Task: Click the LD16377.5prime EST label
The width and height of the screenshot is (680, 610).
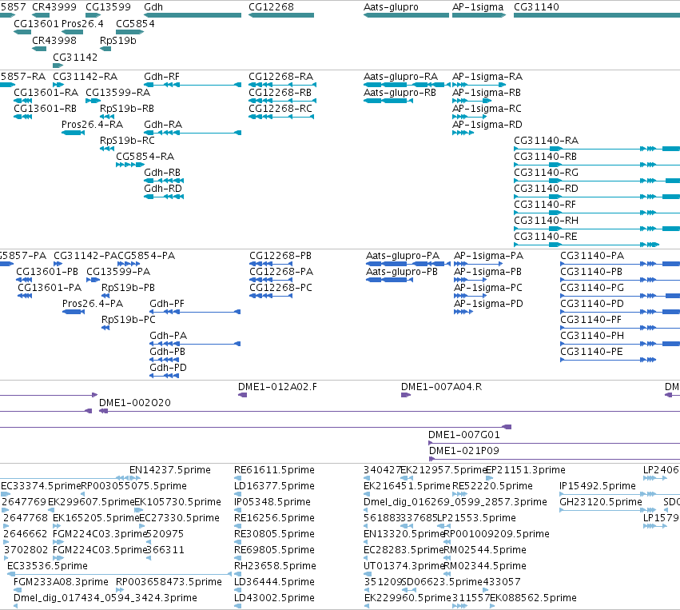Action: 274,486
